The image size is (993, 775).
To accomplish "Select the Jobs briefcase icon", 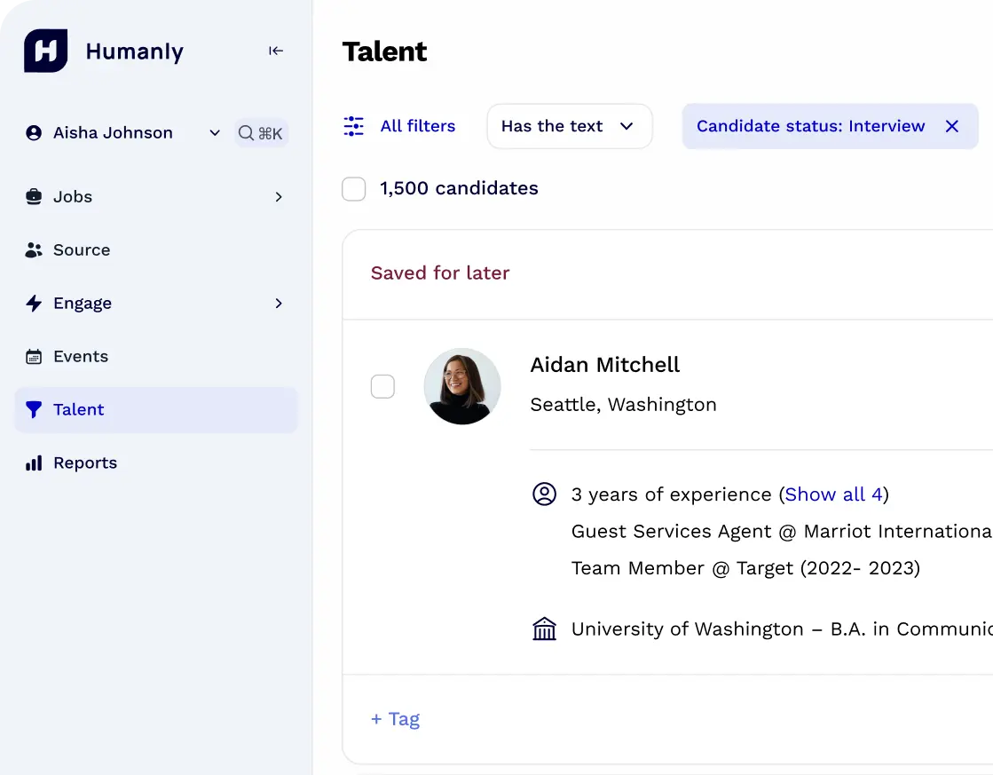I will click(34, 196).
